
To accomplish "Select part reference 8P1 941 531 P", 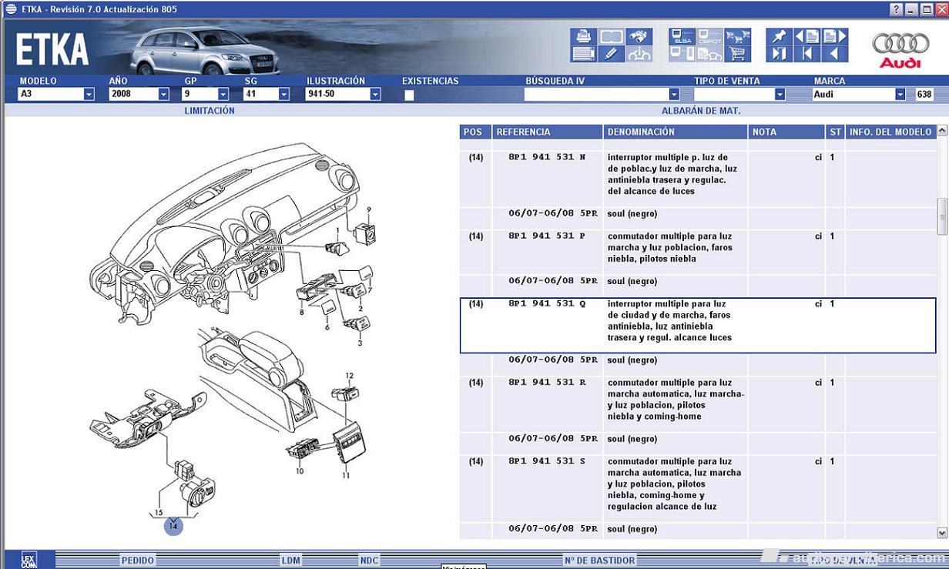I will click(547, 236).
